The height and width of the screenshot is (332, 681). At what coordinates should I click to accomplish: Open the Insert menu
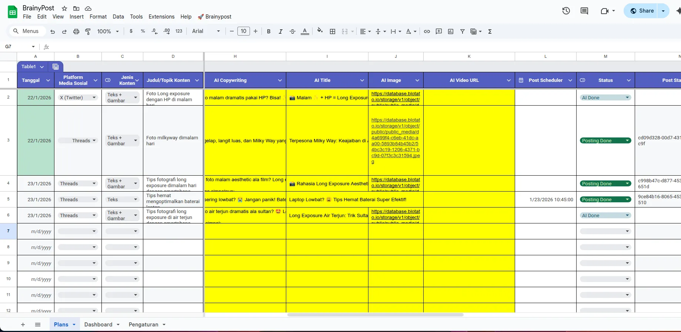tap(77, 17)
